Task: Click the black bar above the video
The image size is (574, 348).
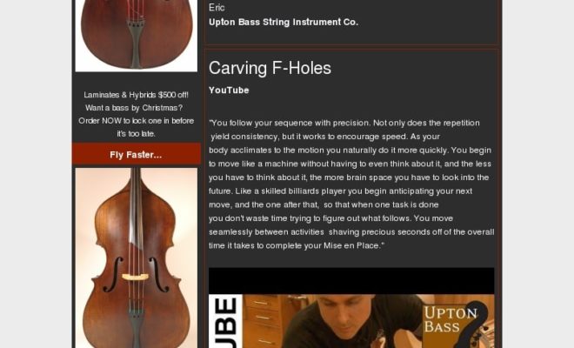Action: pos(351,281)
